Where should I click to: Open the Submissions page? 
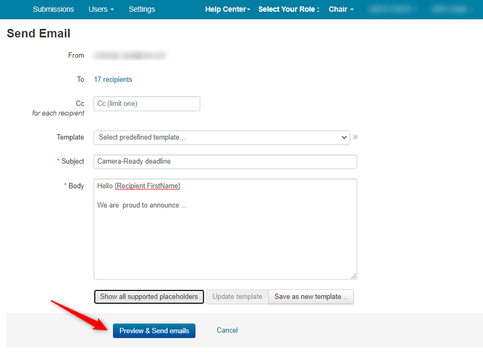pyautogui.click(x=54, y=9)
